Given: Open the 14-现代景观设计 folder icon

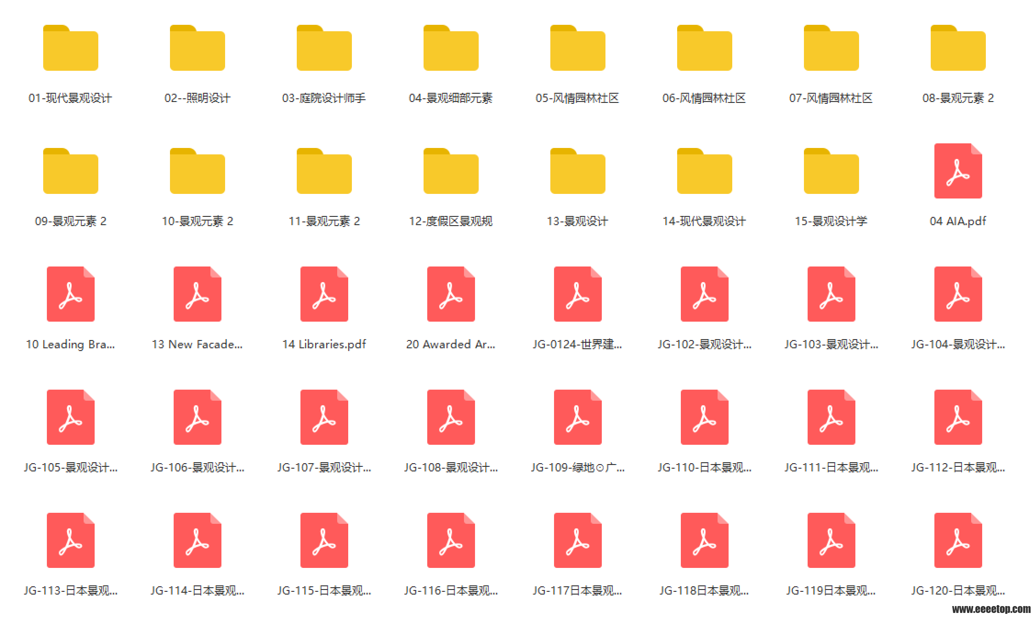Looking at the screenshot, I should pyautogui.click(x=704, y=171).
